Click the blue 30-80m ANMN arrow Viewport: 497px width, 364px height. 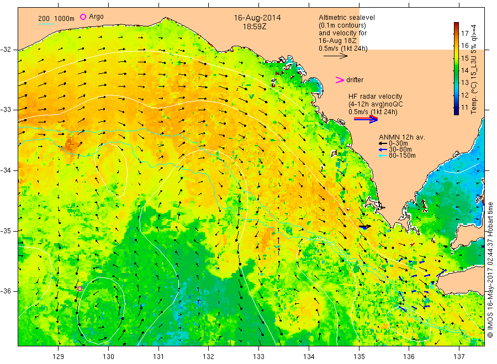pos(383,149)
